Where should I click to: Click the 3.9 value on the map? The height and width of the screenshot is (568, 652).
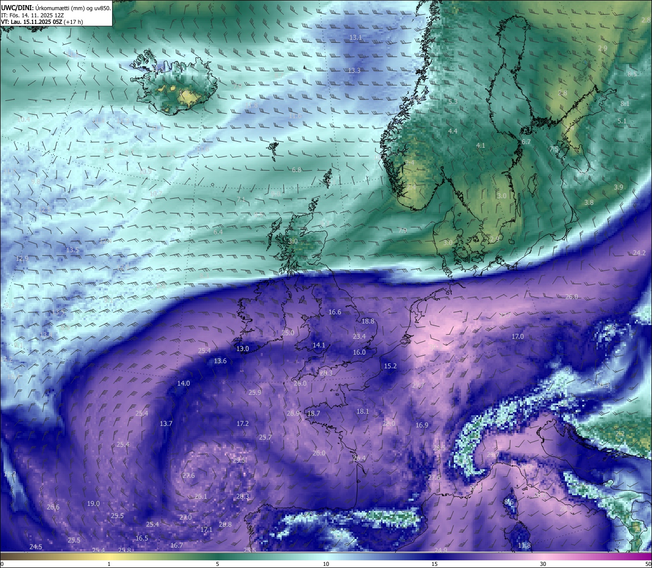618,187
